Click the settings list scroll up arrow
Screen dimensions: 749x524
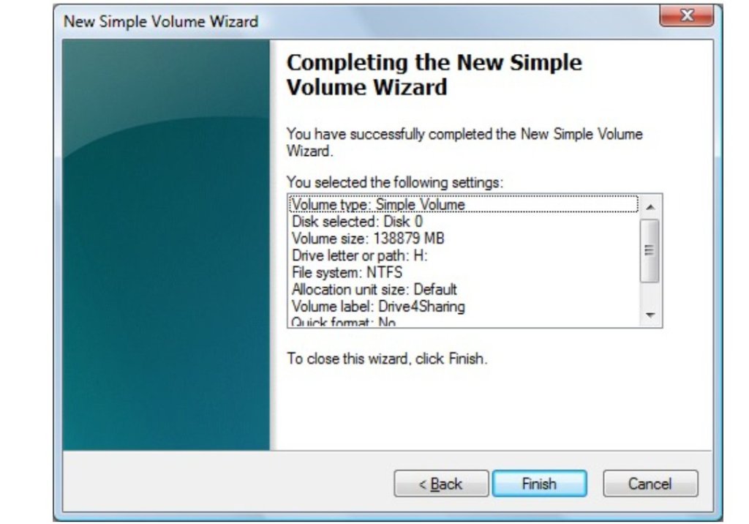(650, 207)
